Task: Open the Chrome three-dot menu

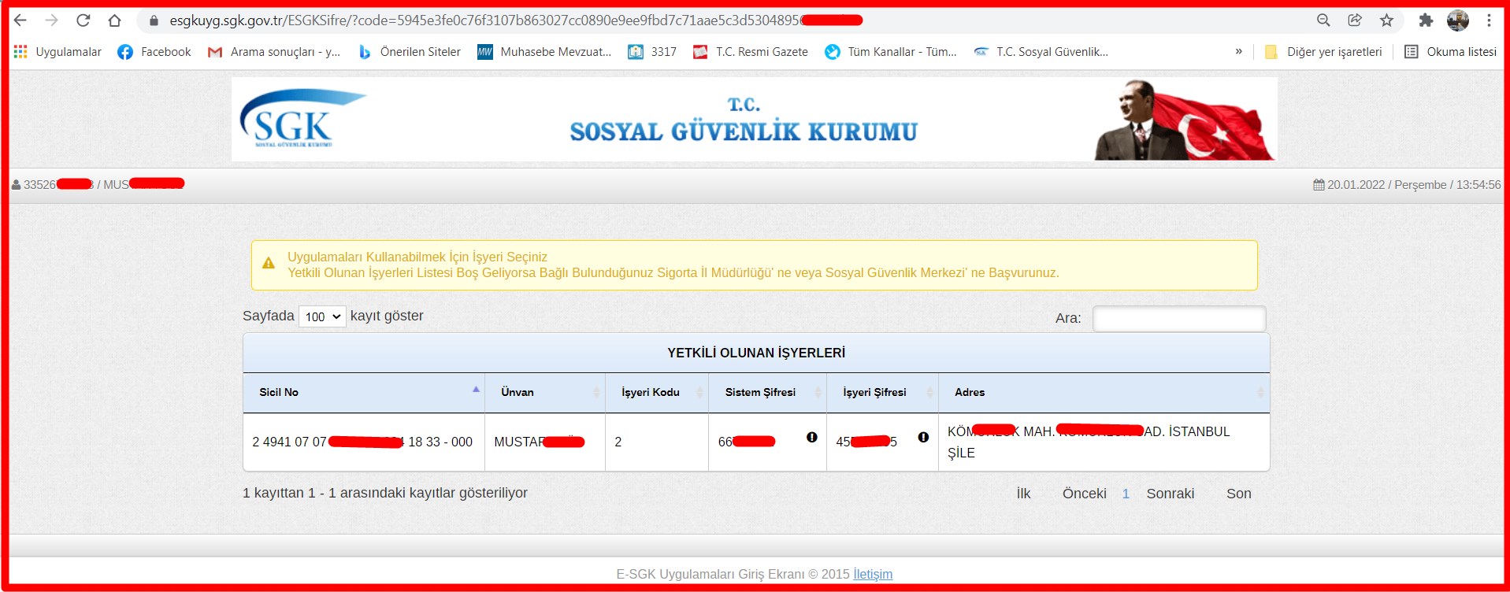Action: pyautogui.click(x=1489, y=20)
